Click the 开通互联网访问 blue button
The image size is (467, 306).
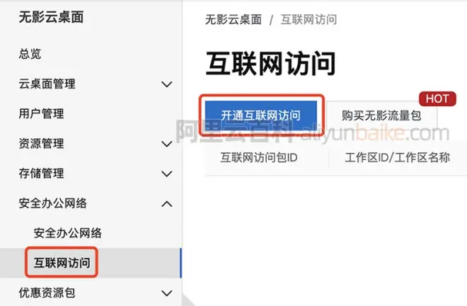coord(261,115)
